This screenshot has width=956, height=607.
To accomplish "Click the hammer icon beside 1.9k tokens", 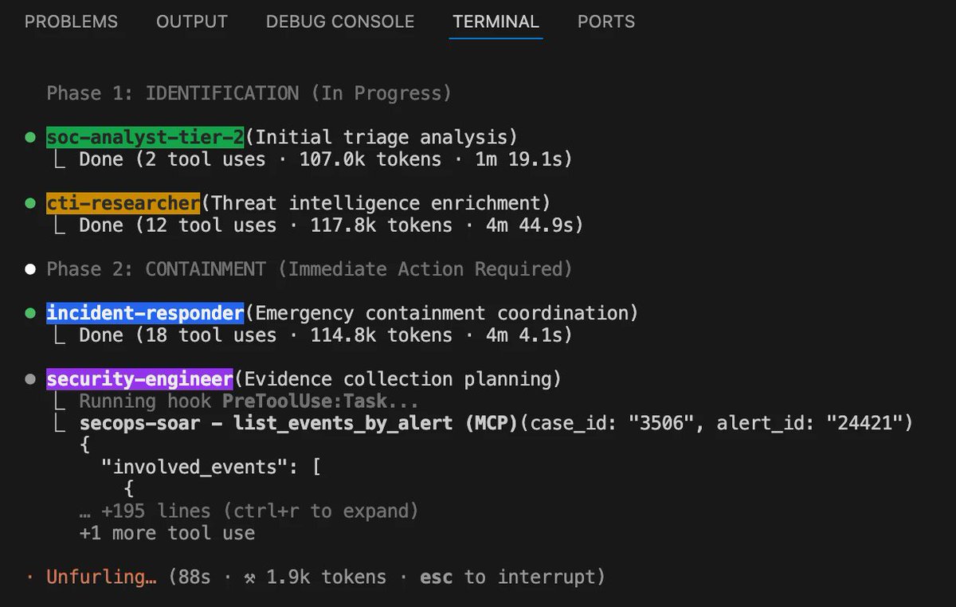I will pyautogui.click(x=250, y=578).
